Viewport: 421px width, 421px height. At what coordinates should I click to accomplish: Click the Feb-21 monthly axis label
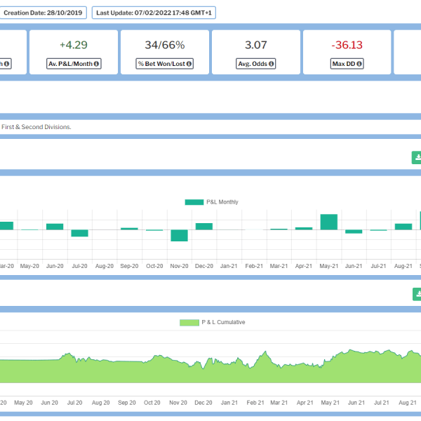(254, 266)
